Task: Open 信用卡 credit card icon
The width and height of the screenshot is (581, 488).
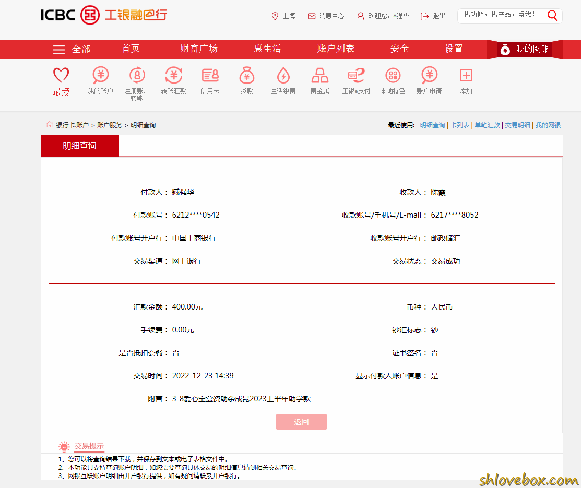Action: [x=210, y=75]
